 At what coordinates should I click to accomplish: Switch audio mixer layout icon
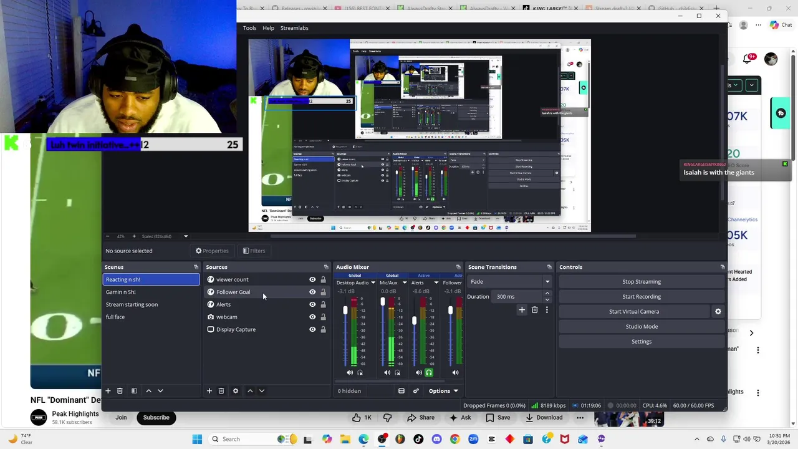pos(401,391)
